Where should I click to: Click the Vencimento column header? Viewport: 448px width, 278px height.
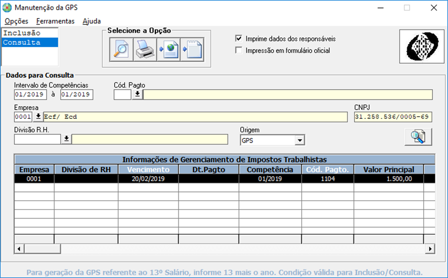click(x=148, y=170)
